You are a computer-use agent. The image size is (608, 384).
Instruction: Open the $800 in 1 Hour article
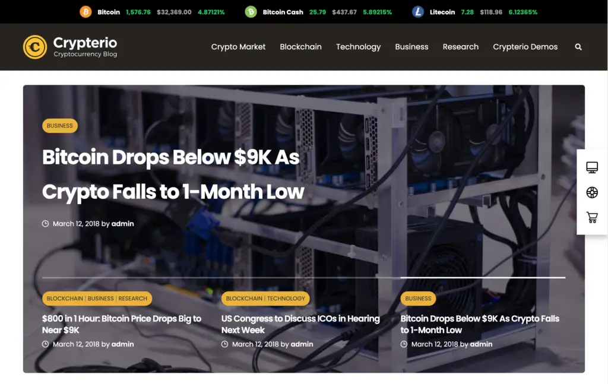point(121,324)
